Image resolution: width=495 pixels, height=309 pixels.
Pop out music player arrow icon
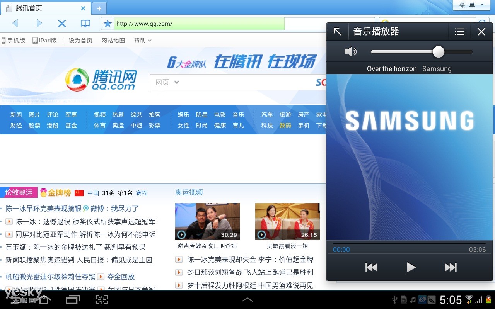click(x=338, y=32)
